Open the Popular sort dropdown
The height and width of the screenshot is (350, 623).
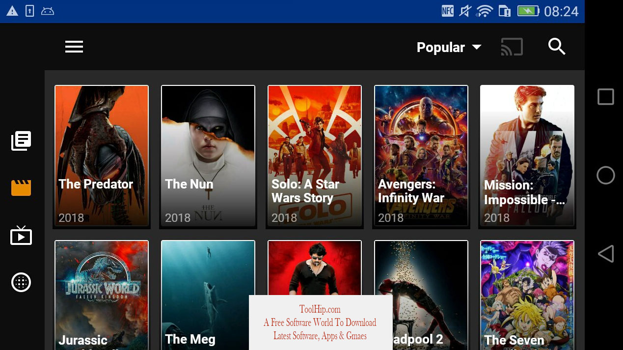click(x=449, y=47)
